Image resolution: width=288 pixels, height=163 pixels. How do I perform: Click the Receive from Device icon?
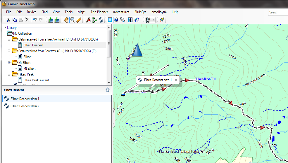(x=57, y=20)
